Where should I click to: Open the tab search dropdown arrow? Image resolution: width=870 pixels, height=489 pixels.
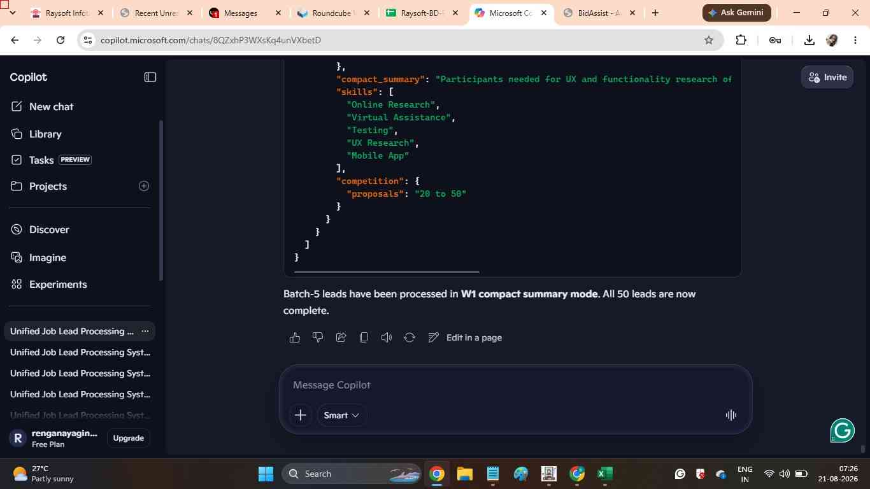tap(11, 13)
